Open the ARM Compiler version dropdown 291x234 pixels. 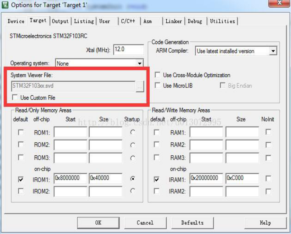273,51
